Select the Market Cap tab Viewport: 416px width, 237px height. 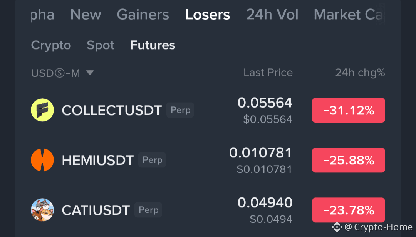349,15
